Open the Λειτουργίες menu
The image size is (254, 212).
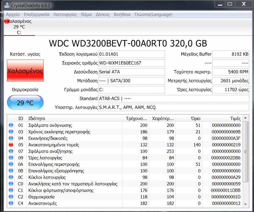(65, 14)
